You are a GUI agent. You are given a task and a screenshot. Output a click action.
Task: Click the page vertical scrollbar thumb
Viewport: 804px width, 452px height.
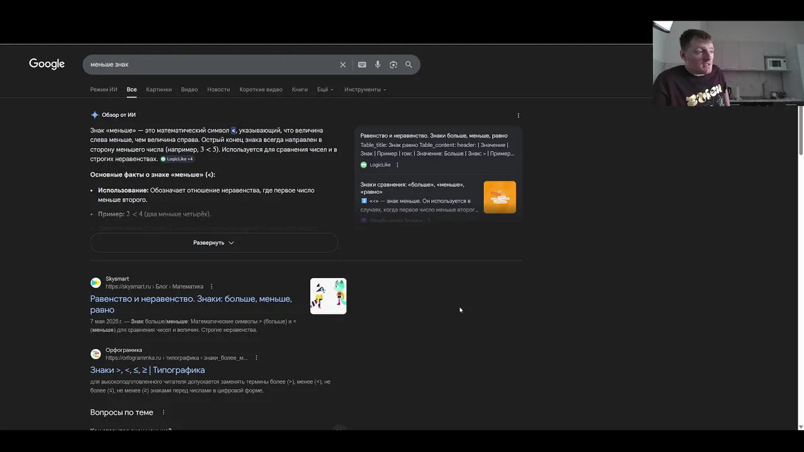[800, 131]
